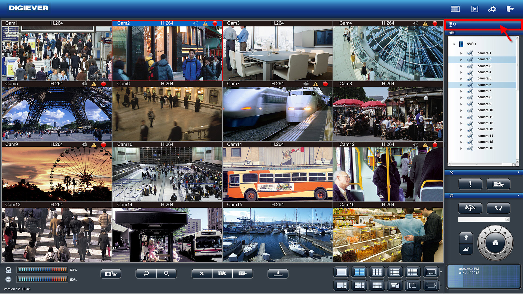The image size is (523, 294).
Task: Click the logout exit icon
Action: (510, 9)
